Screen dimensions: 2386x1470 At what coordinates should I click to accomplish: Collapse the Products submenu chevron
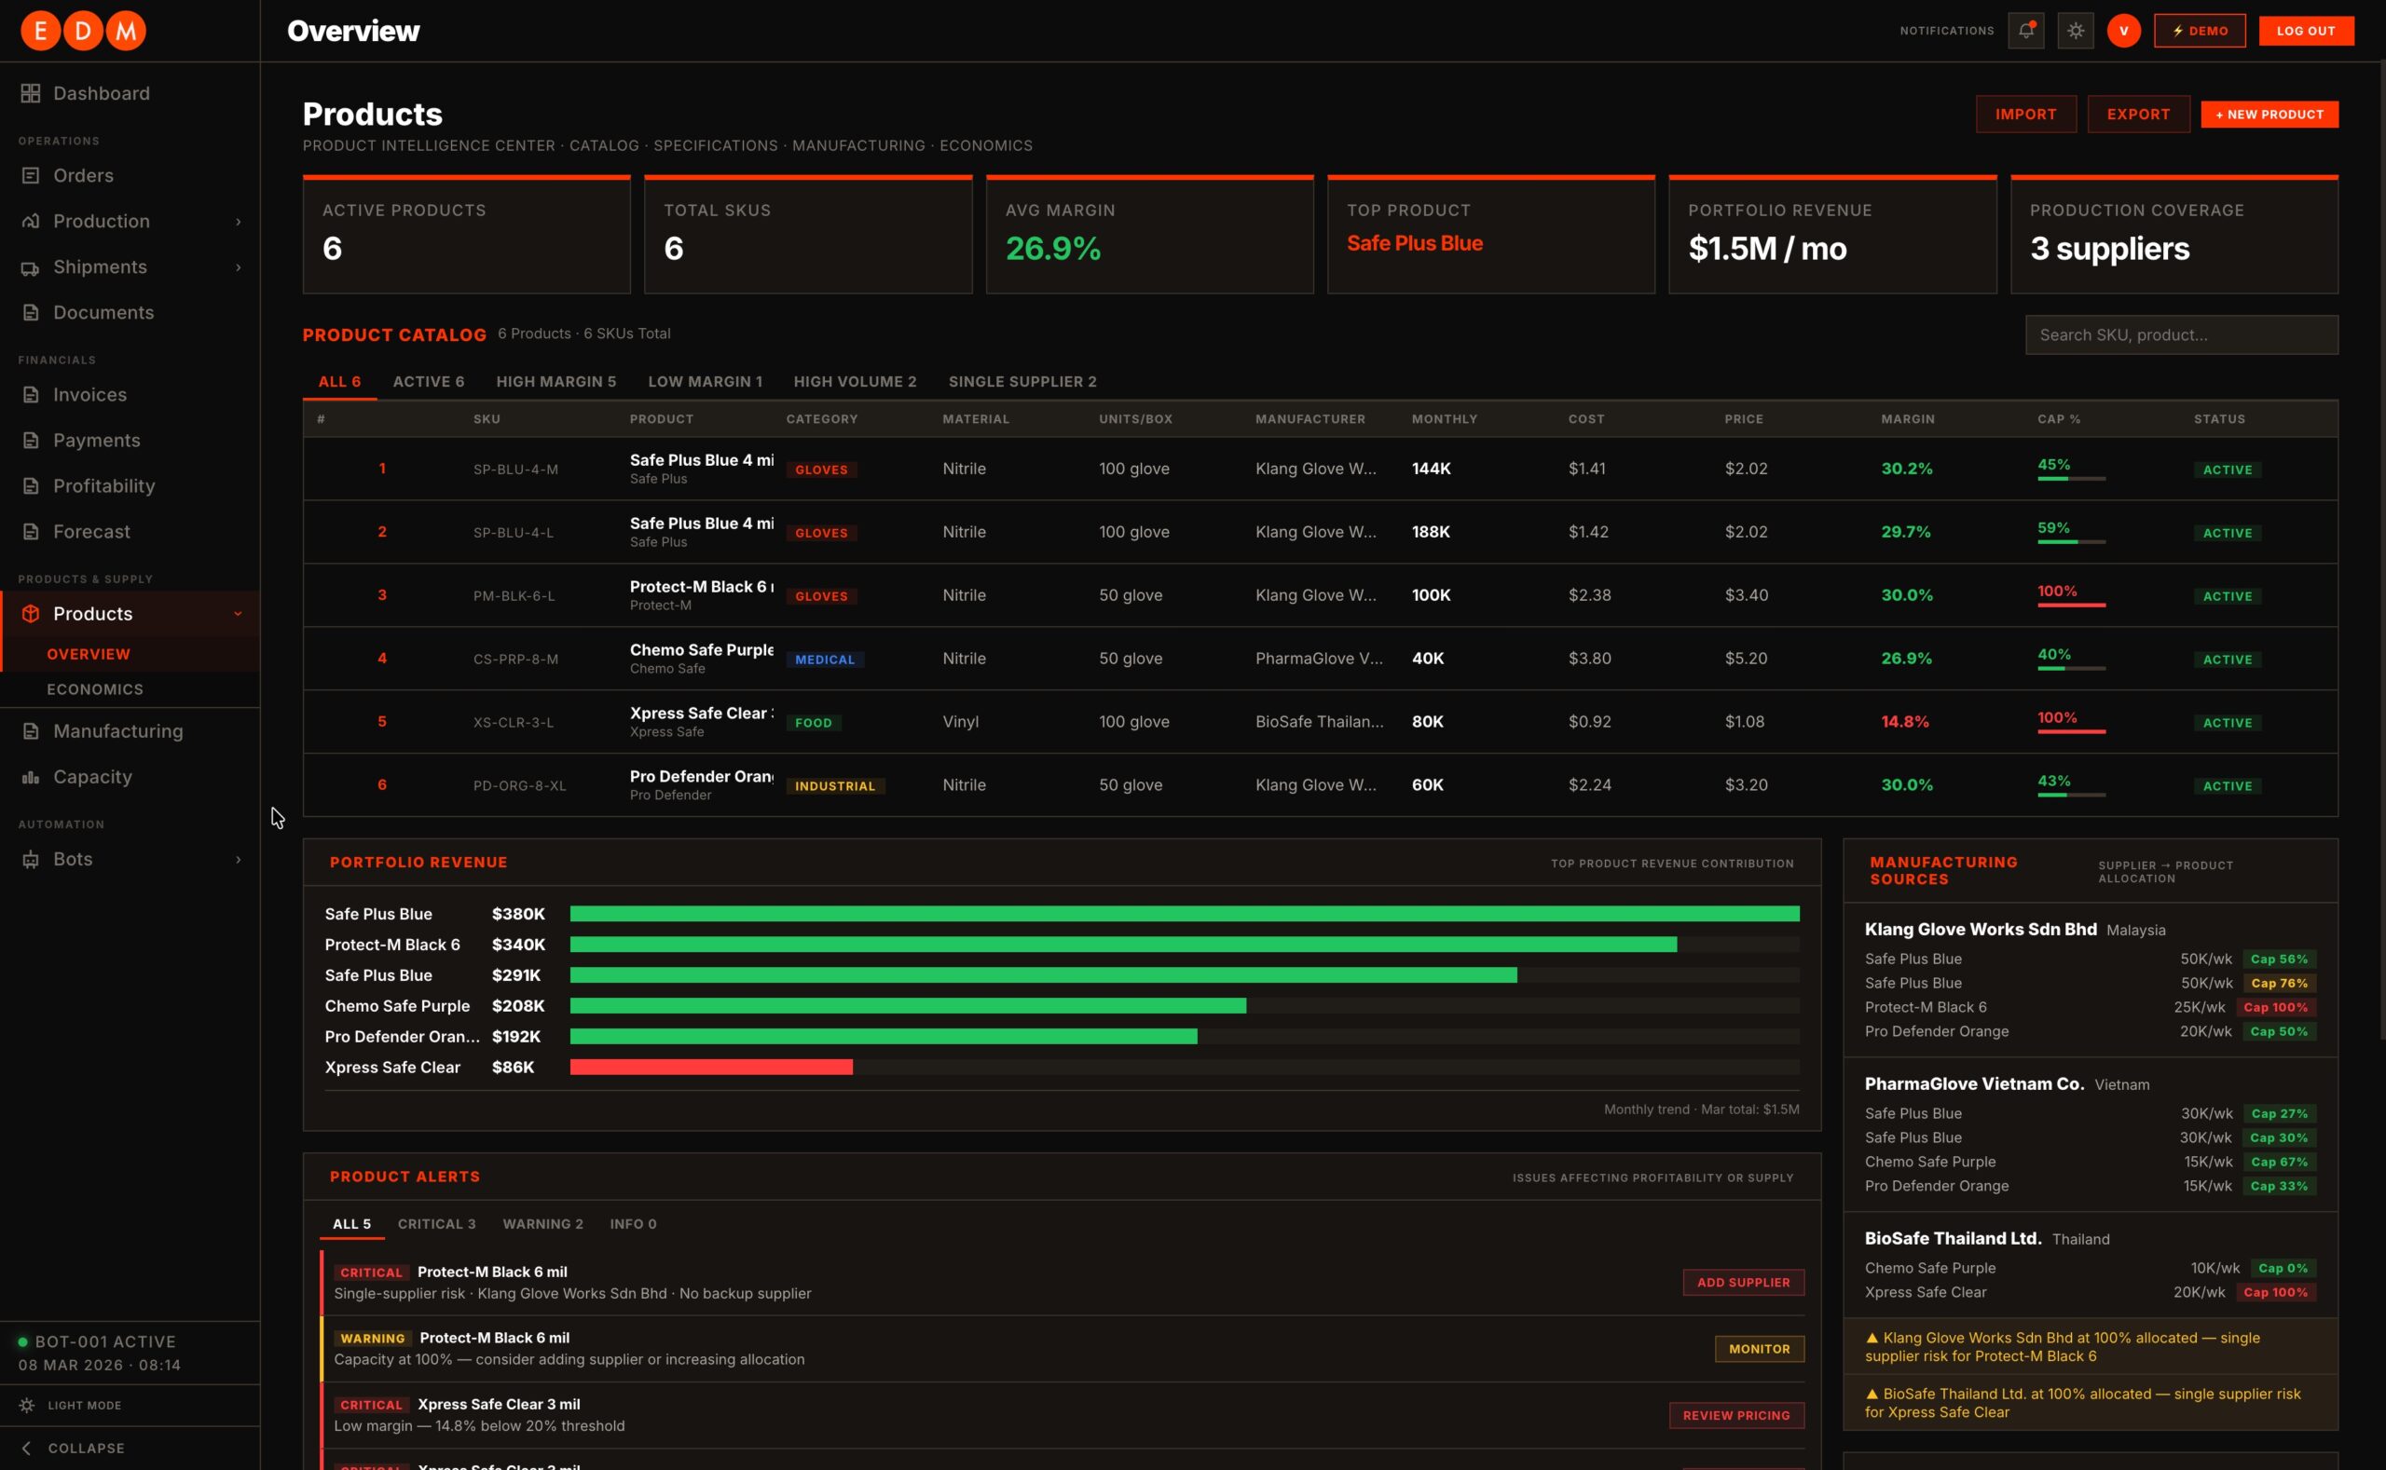click(x=239, y=614)
